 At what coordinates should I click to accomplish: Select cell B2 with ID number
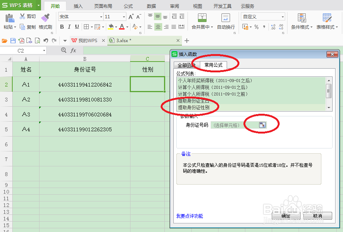click(85, 85)
